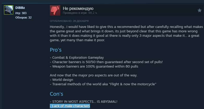
Task: Click the opening paragraph starting with "Honestly.."
Action: tap(126, 33)
